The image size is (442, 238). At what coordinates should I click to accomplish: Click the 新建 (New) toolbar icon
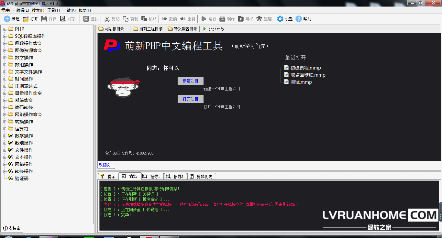(x=7, y=19)
